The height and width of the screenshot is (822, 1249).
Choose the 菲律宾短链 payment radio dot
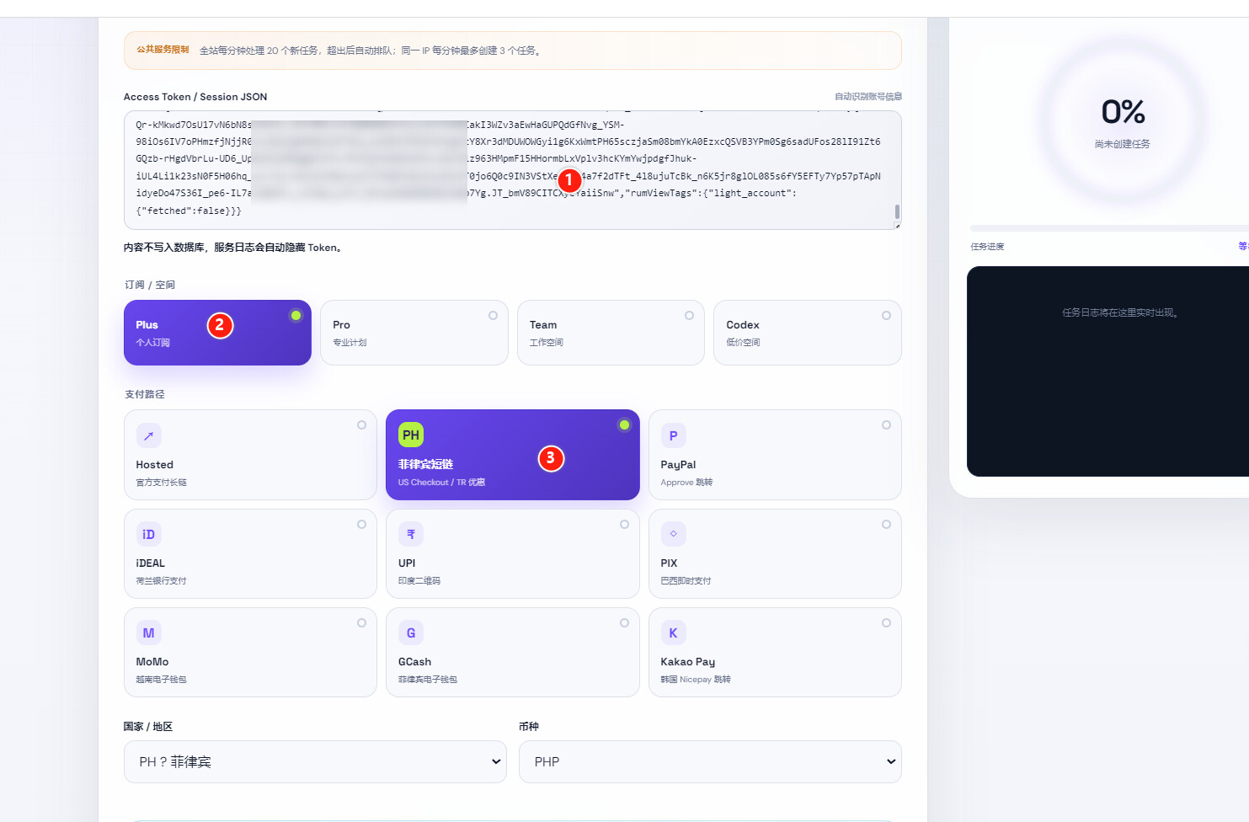(624, 425)
